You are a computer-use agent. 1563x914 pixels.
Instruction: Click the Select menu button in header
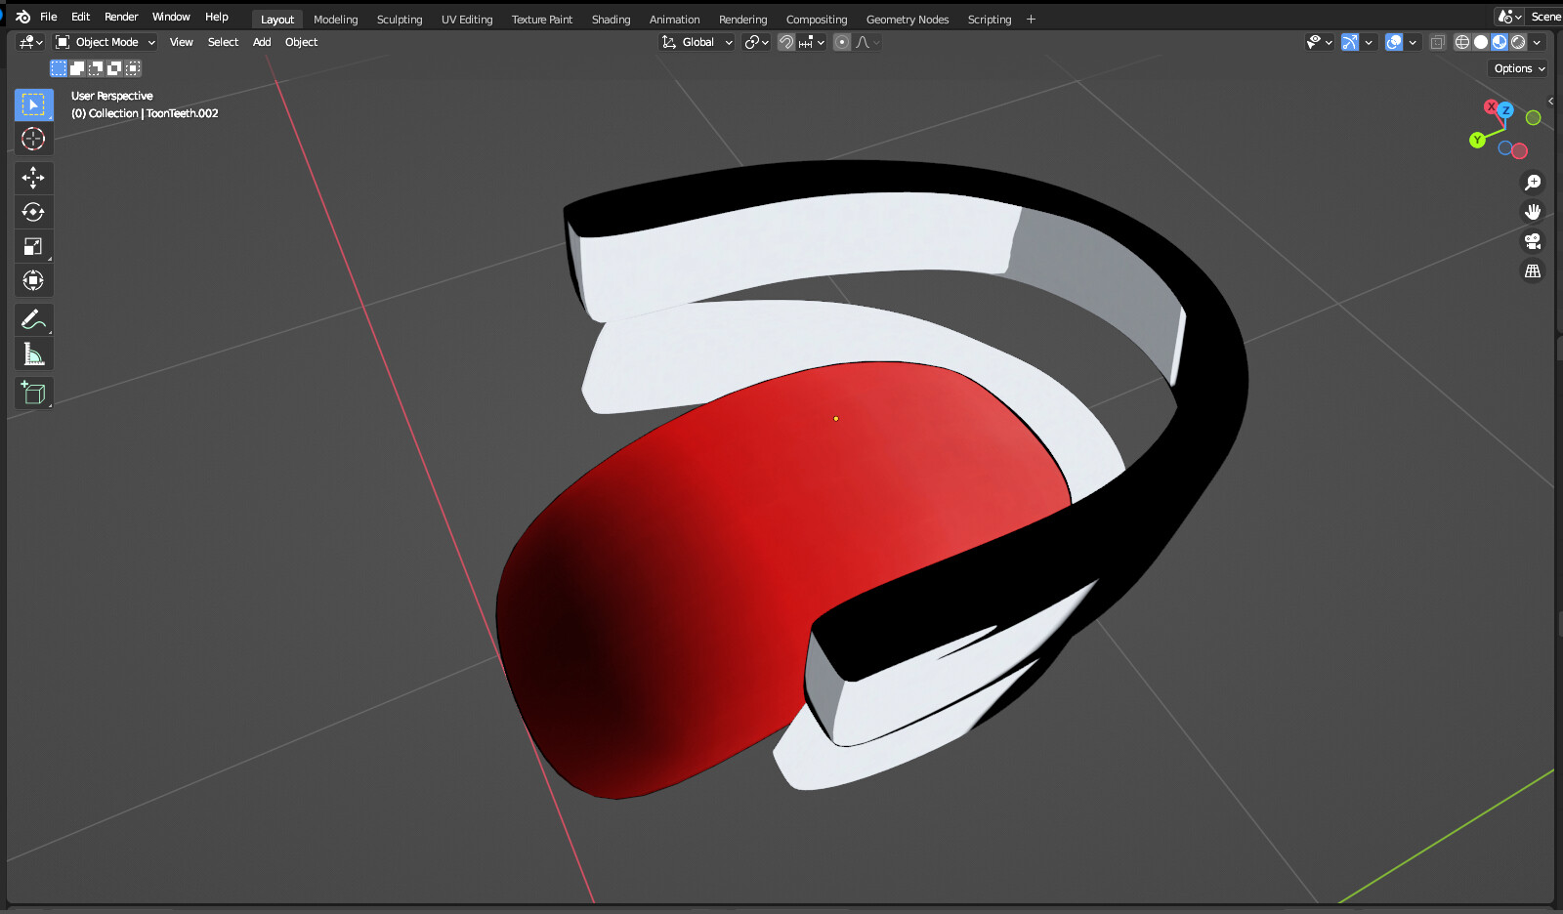point(223,42)
